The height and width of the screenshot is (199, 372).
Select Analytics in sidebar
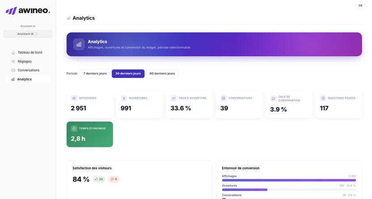coord(28,79)
